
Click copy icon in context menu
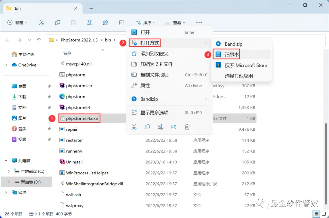pyautogui.click(x=147, y=127)
